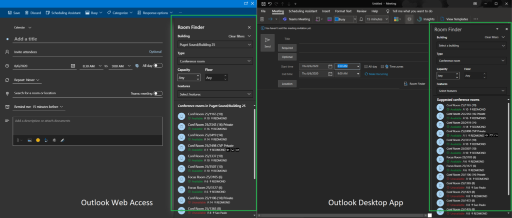
Task: Switch to the Format Text ribbon tab
Action: coord(343,11)
